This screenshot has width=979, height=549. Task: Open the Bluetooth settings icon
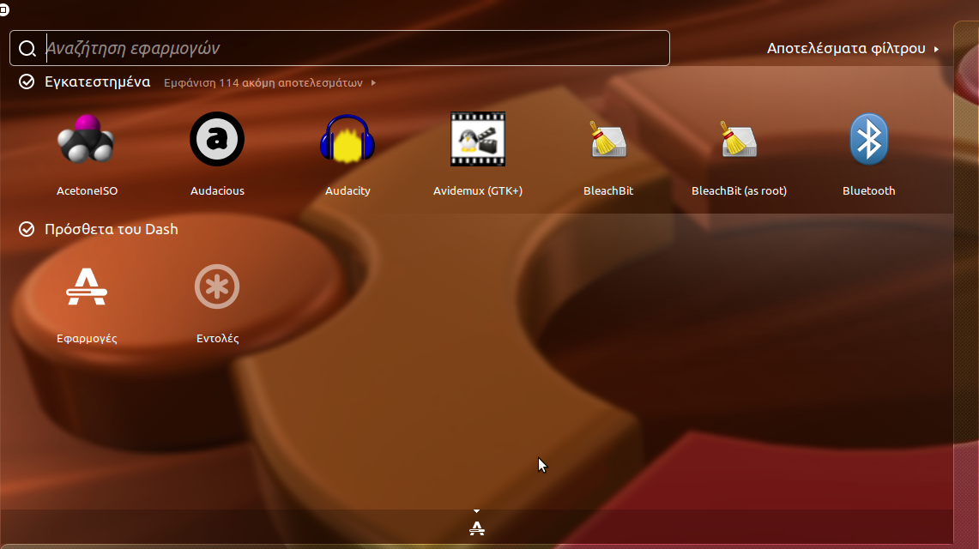pyautogui.click(x=868, y=140)
